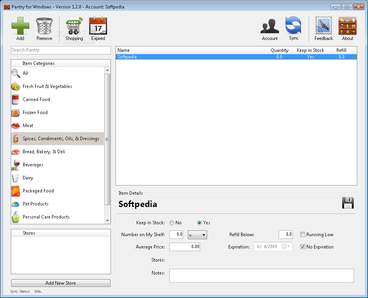This screenshot has width=368, height=298.
Task: Open the Expired calendar view
Action: click(98, 26)
